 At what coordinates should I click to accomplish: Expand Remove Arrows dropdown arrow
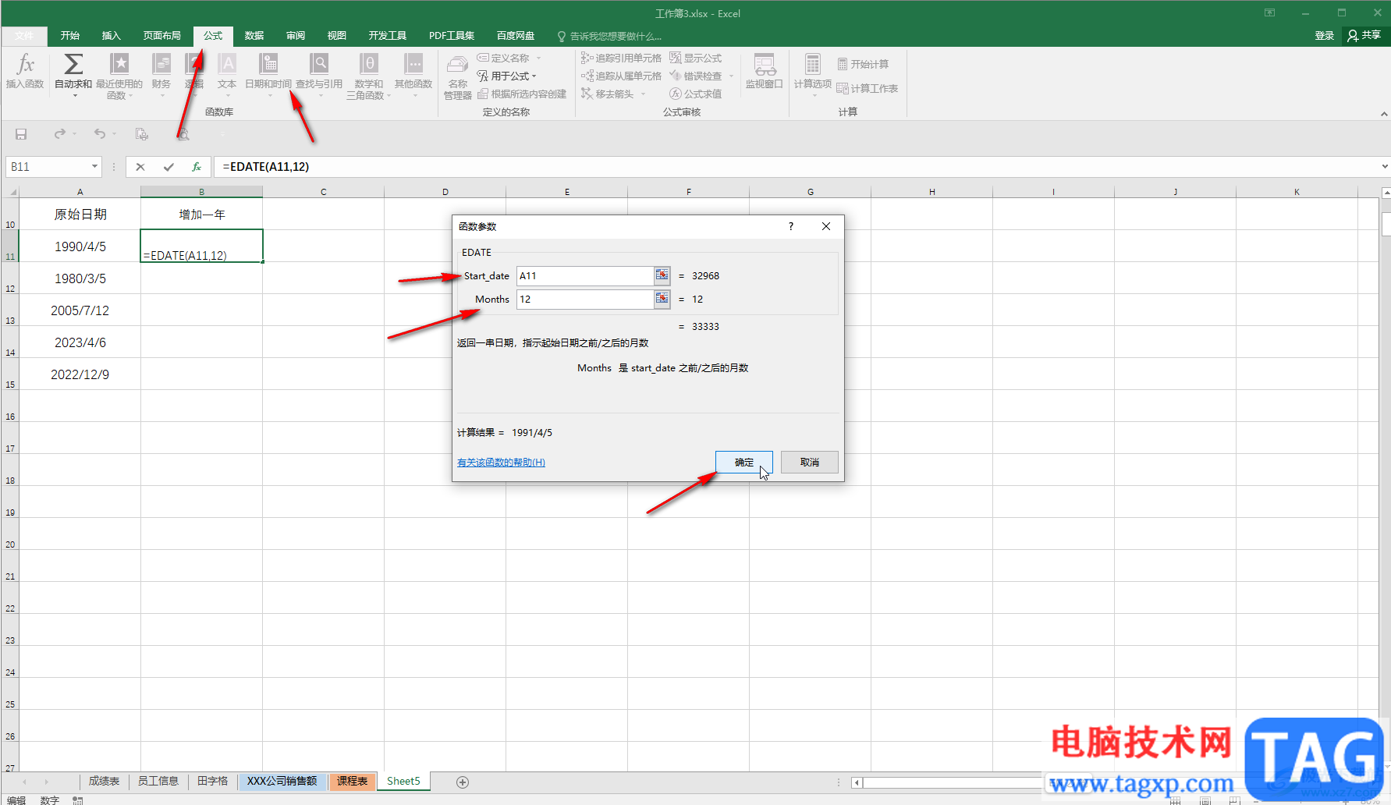[x=644, y=94]
